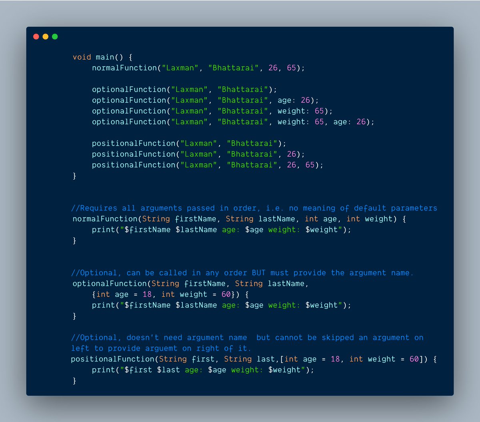Click the age: 26 named argument
Image resolution: width=480 pixels, height=422 pixels.
294,100
